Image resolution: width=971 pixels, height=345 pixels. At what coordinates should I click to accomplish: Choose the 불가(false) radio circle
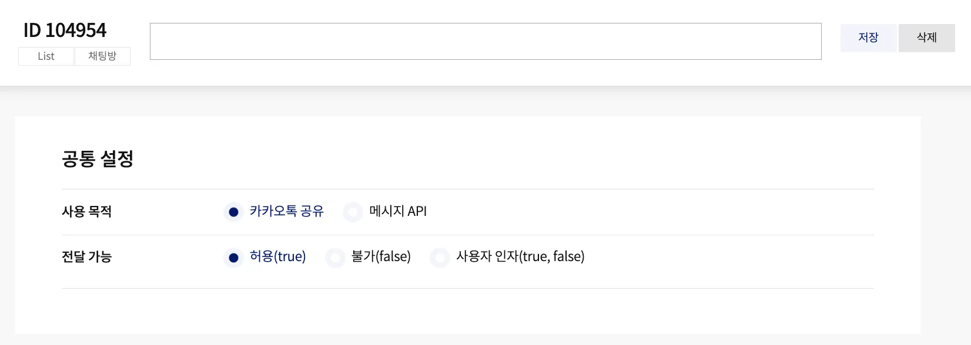335,258
